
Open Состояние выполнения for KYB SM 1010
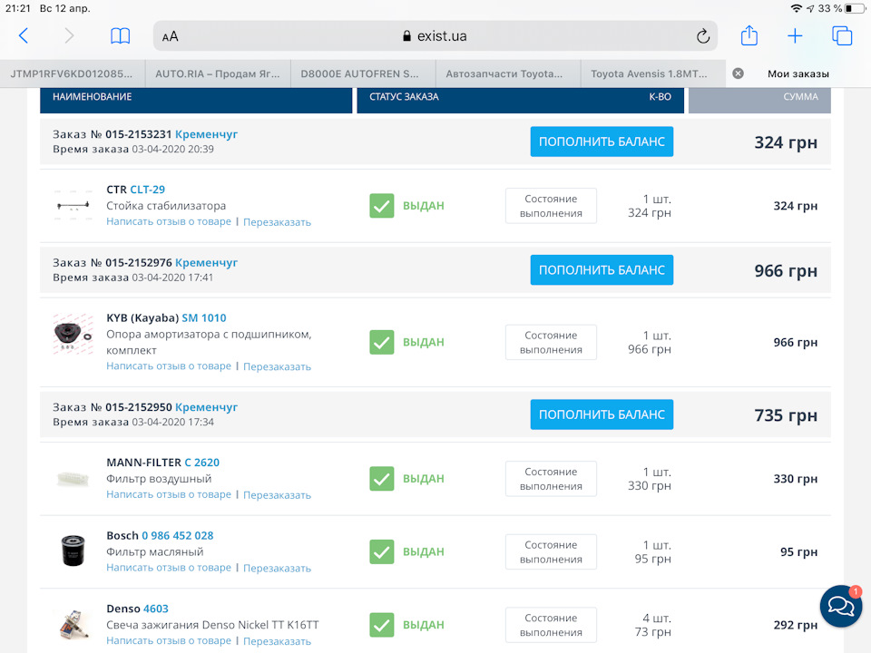(x=551, y=343)
